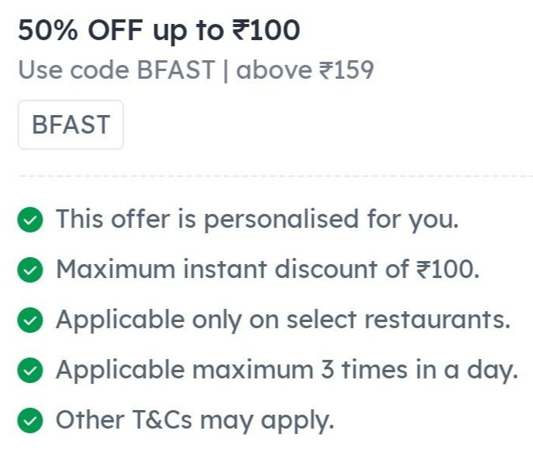
Task: Click the ₹100 amount in the heading
Action: 266,30
